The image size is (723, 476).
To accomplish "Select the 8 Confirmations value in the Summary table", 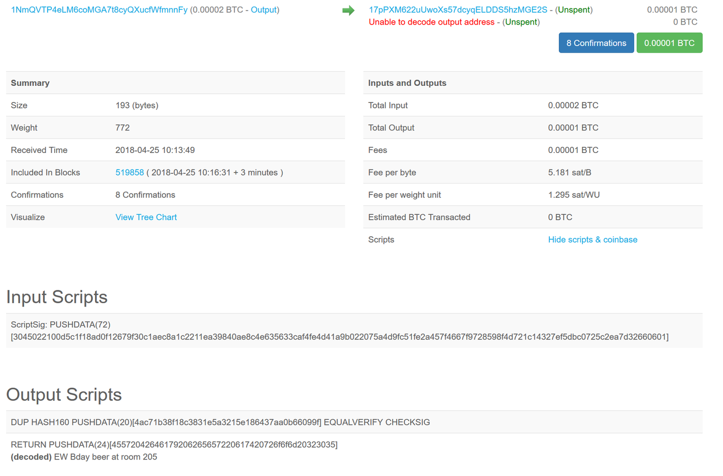I will [x=146, y=195].
